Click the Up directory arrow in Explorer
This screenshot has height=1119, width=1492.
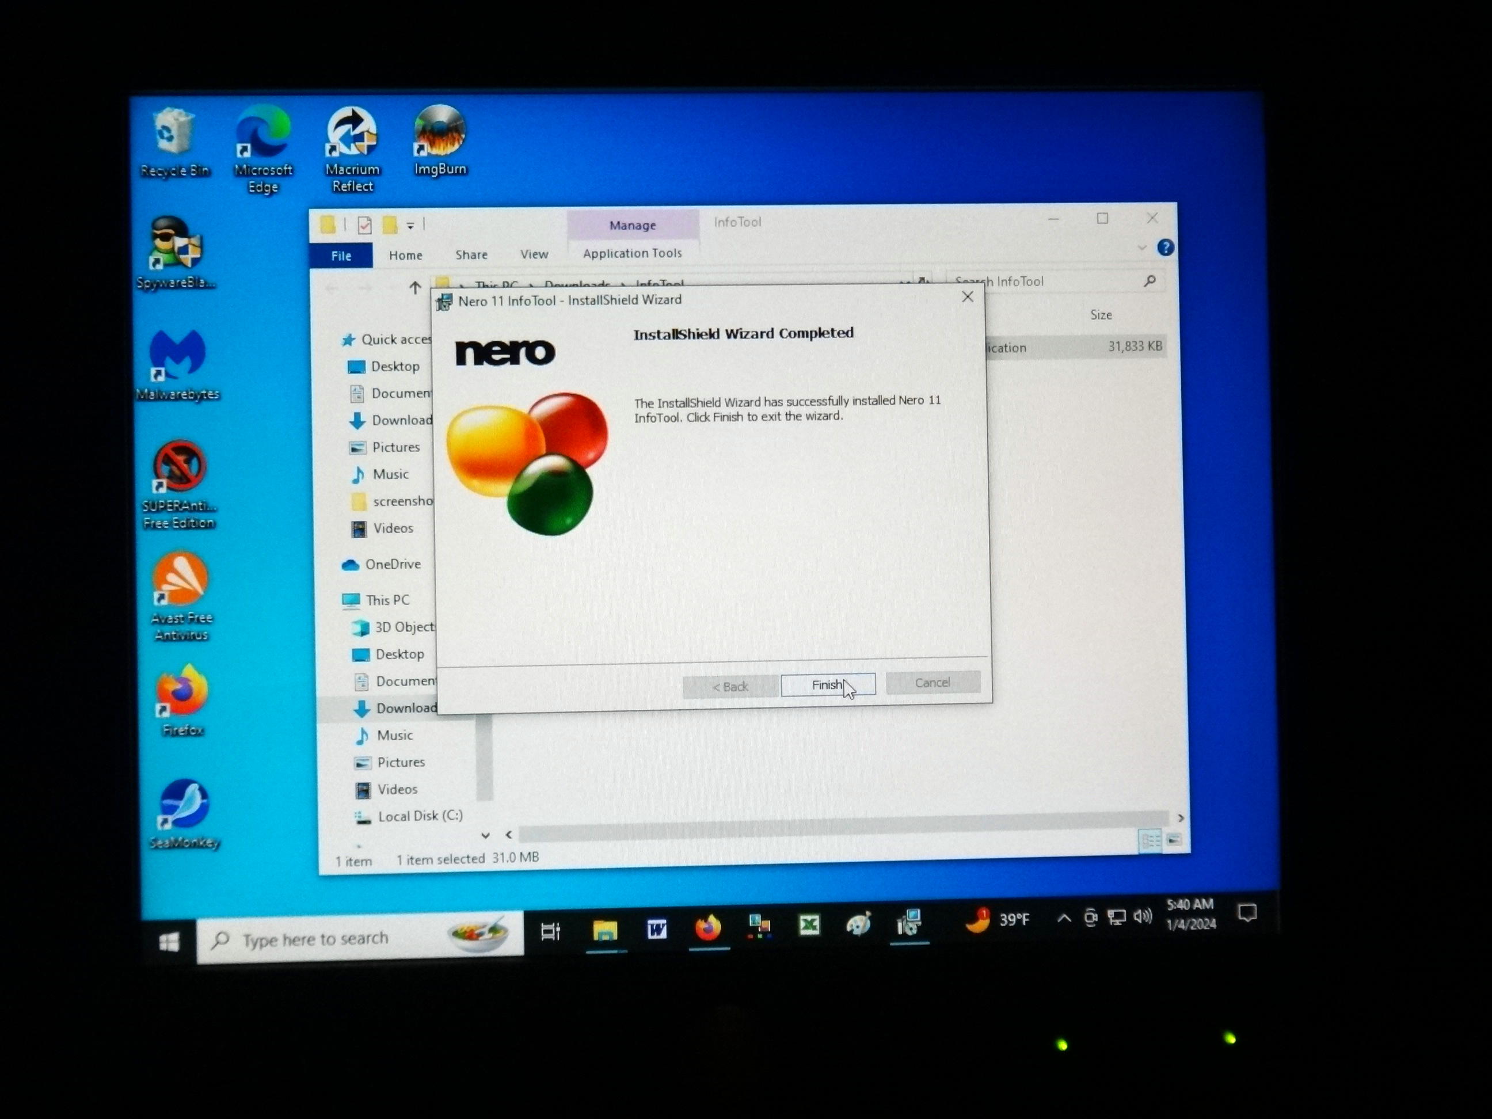click(x=415, y=287)
